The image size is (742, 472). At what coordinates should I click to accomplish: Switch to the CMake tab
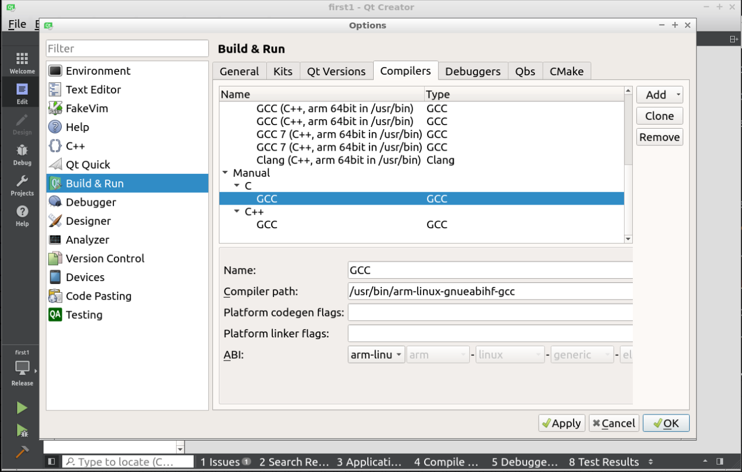[566, 71]
